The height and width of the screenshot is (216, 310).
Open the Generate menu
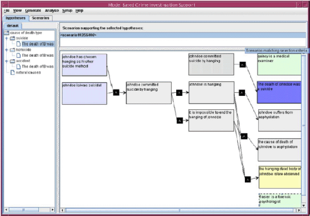32,10
